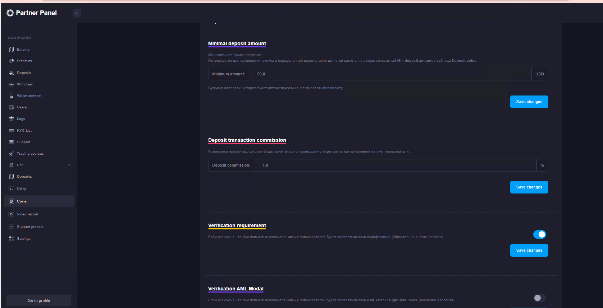The width and height of the screenshot is (603, 308).
Task: Enable the Verification AML Modal toggle
Action: click(539, 298)
